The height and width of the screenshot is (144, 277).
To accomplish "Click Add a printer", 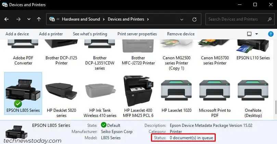I will [x=51, y=34].
